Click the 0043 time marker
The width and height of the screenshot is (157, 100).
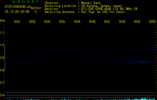pos(47,21)
